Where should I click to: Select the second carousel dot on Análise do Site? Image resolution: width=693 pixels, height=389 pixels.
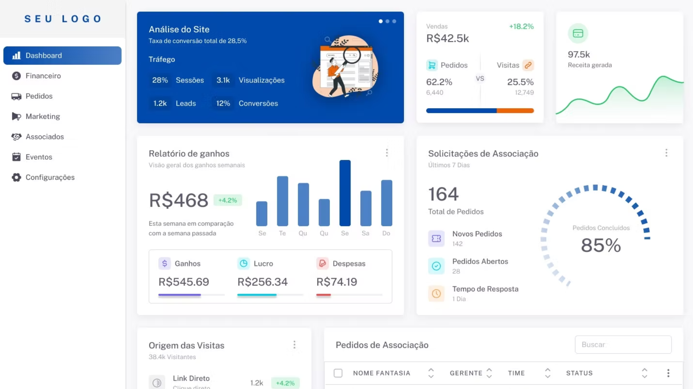click(x=387, y=21)
